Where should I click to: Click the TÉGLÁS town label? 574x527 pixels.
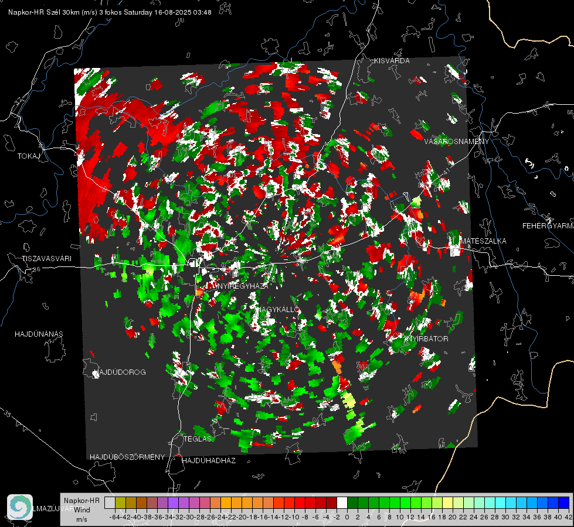point(198,439)
